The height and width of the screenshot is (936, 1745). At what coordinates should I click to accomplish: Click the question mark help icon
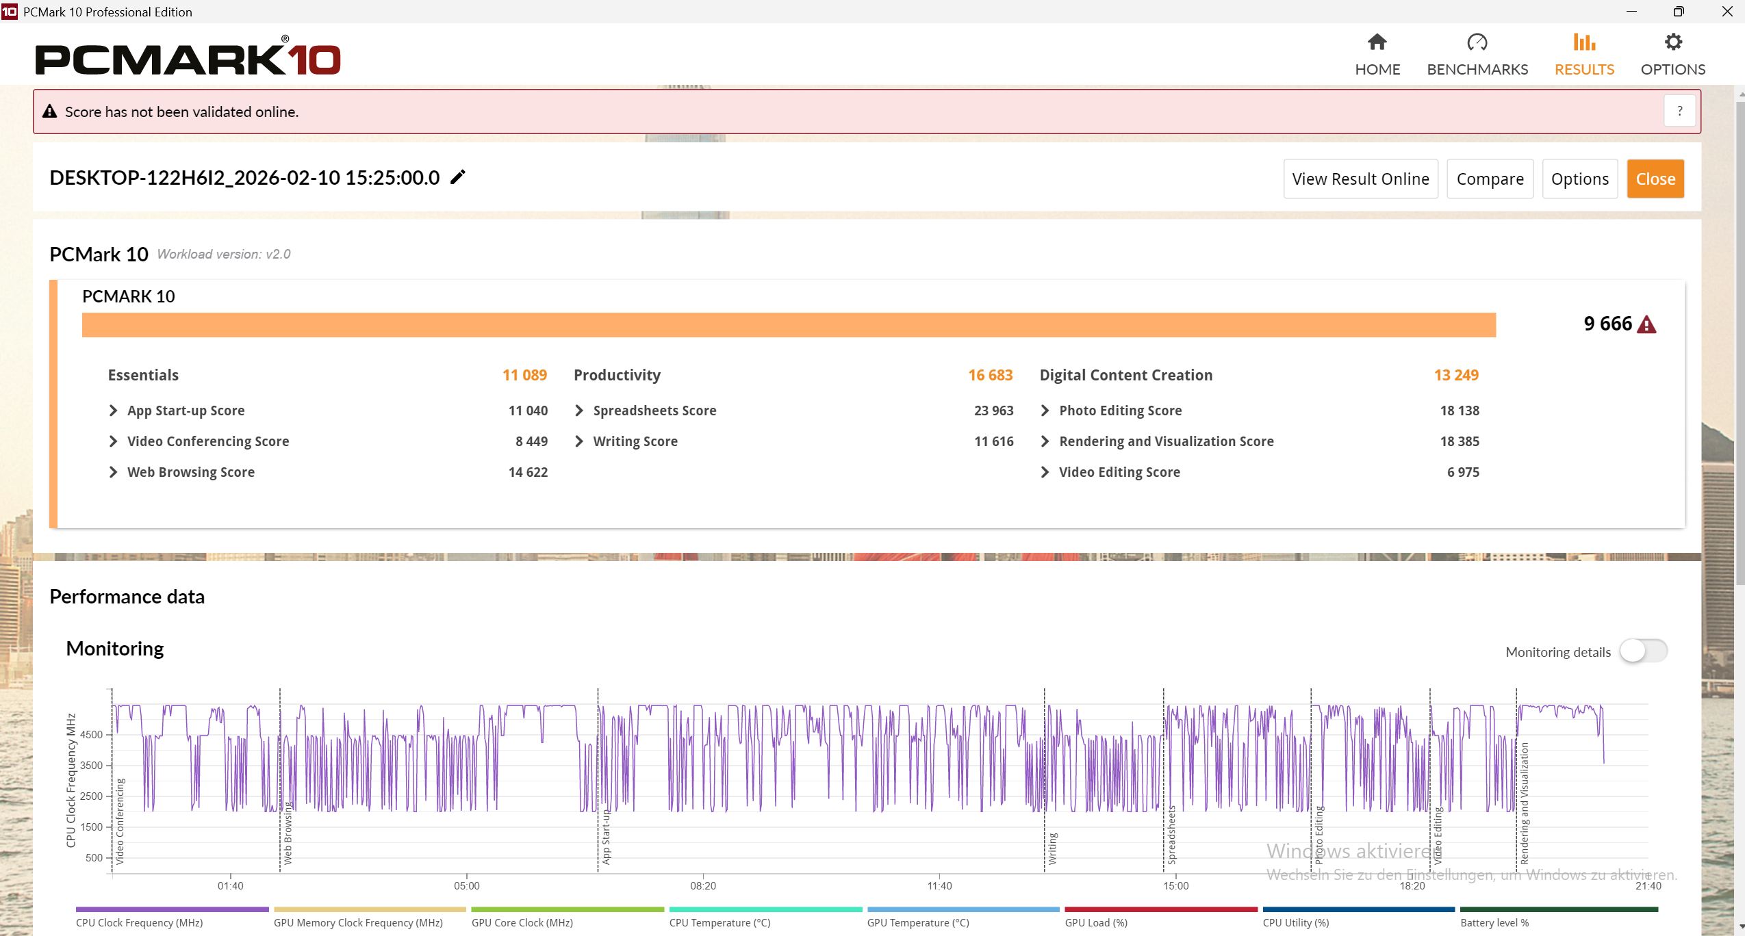point(1679,112)
